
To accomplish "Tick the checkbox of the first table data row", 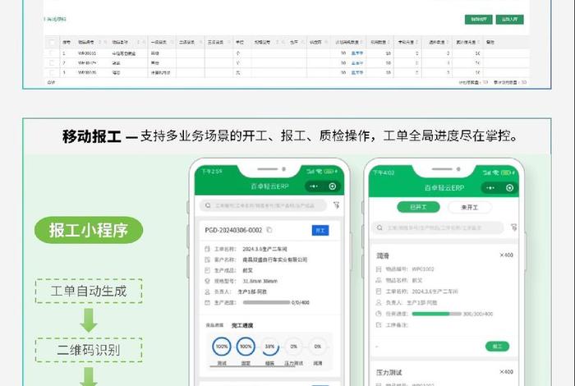I will [x=52, y=53].
